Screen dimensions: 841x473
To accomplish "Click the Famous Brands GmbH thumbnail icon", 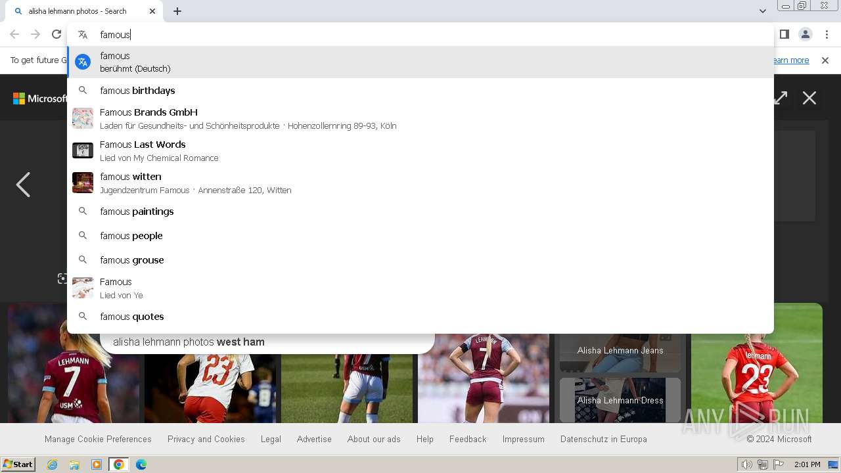I will pos(83,118).
